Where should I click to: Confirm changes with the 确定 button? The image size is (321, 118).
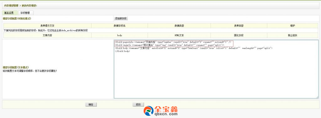(x=91, y=105)
